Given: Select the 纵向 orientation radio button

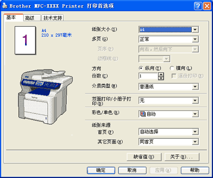Looking at the screenshot, I should pos(141,68).
